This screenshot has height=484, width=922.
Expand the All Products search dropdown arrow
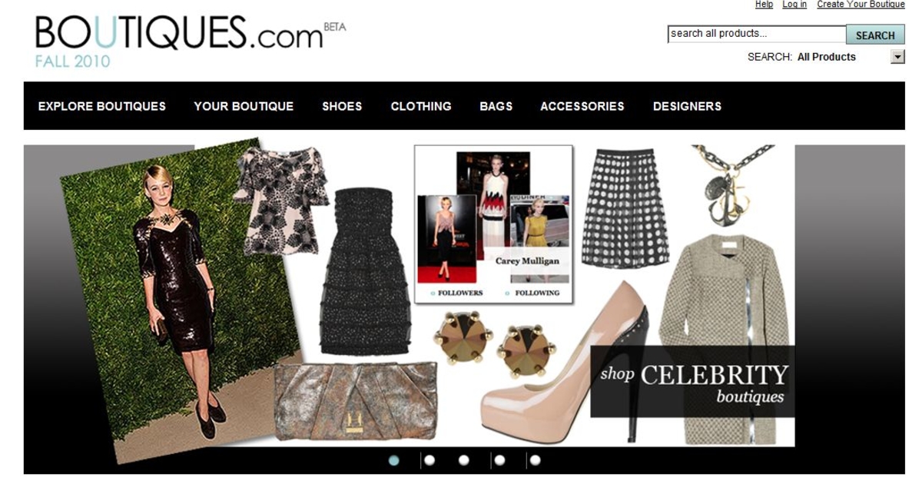coord(897,57)
